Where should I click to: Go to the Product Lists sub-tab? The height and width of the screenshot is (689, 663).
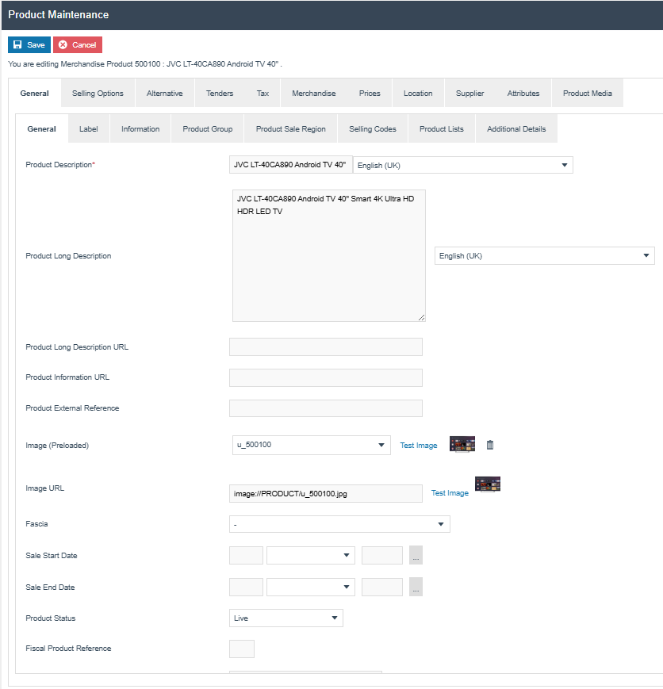click(442, 128)
